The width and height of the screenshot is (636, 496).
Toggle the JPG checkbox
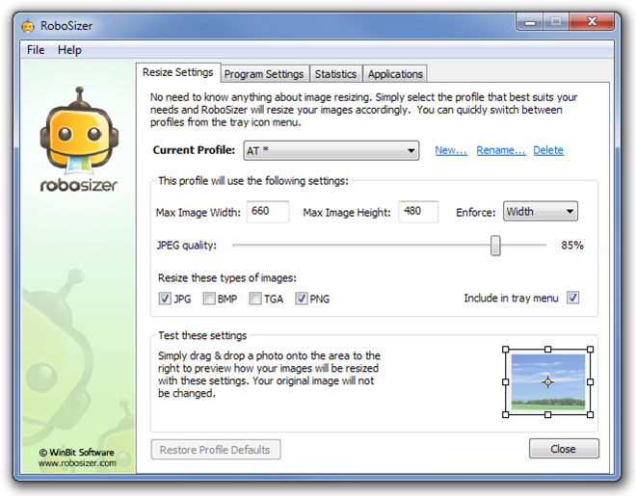[165, 299]
